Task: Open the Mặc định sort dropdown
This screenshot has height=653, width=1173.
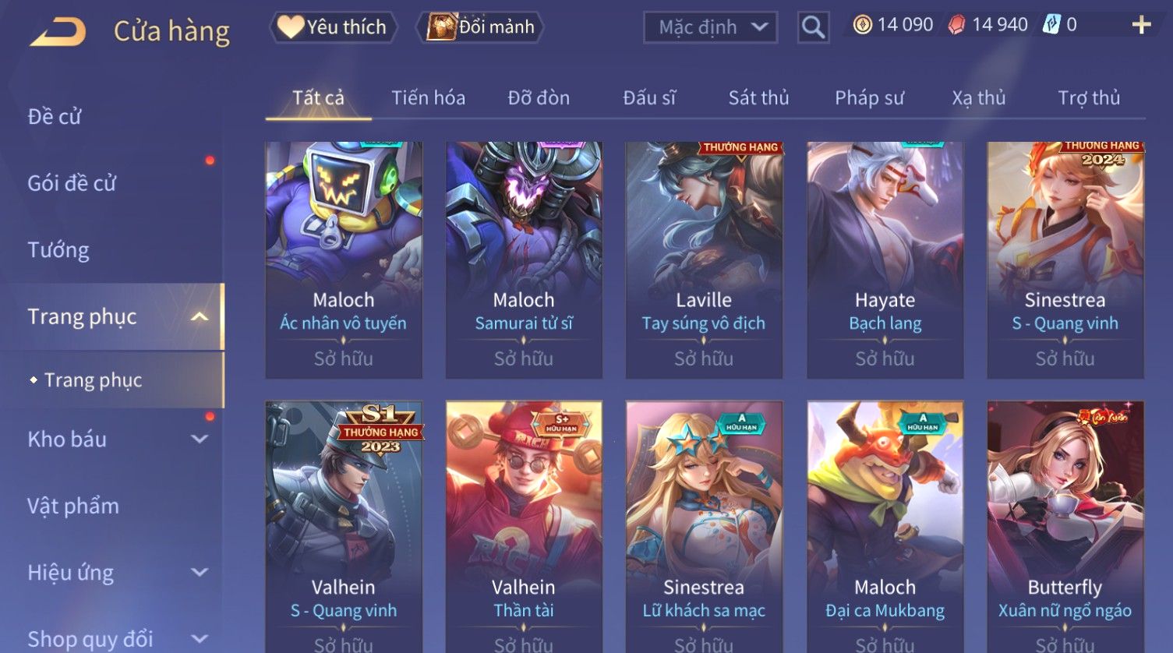Action: 710,27
